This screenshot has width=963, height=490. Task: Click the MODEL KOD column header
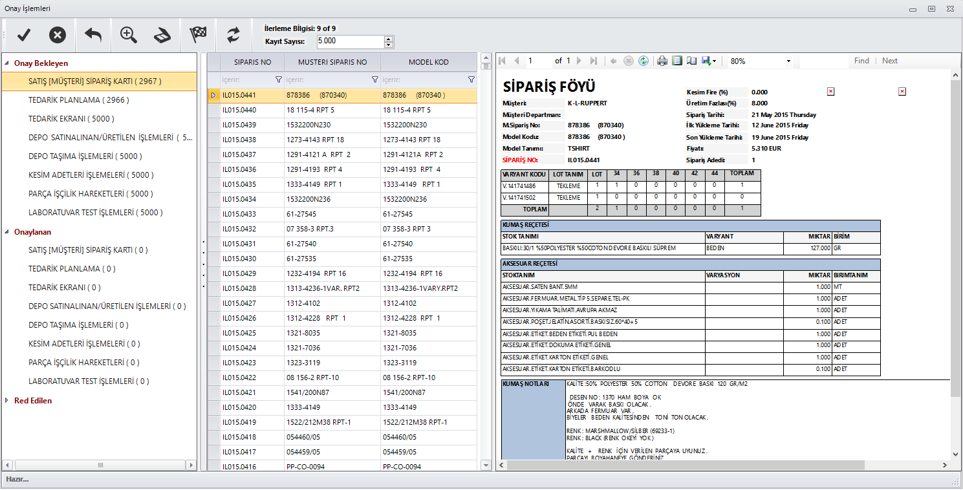[x=428, y=62]
